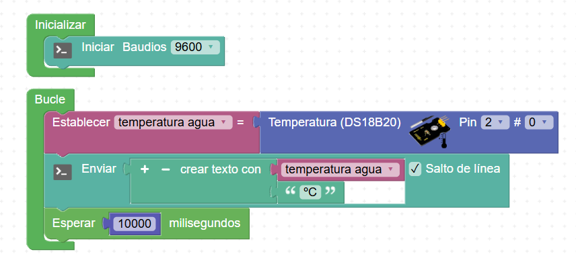This screenshot has width=576, height=256.
Task: Toggle the Salto de línea checkbox
Action: [415, 169]
